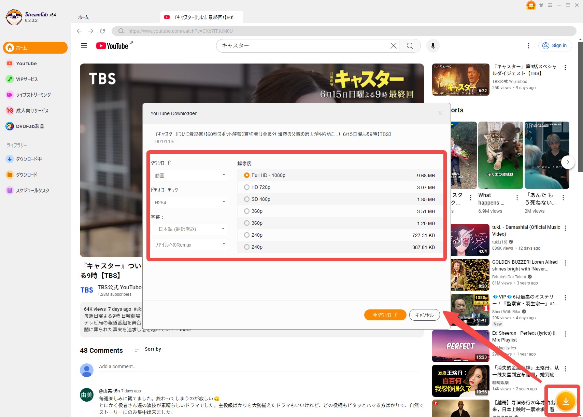This screenshot has width=583, height=417.
Task: Clear the YouTube search text
Action: [x=394, y=46]
